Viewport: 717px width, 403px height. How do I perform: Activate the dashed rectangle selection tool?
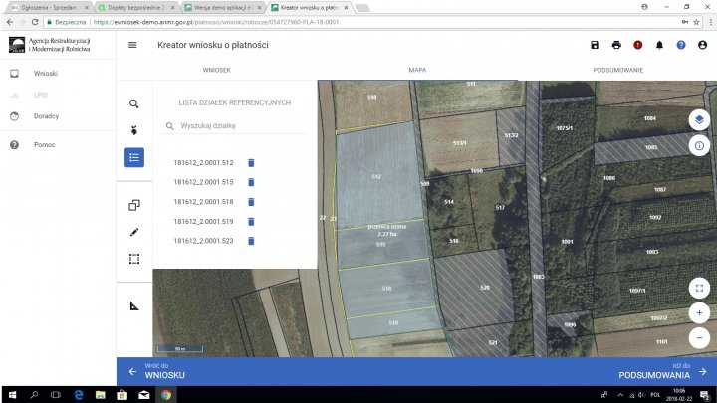tap(134, 259)
